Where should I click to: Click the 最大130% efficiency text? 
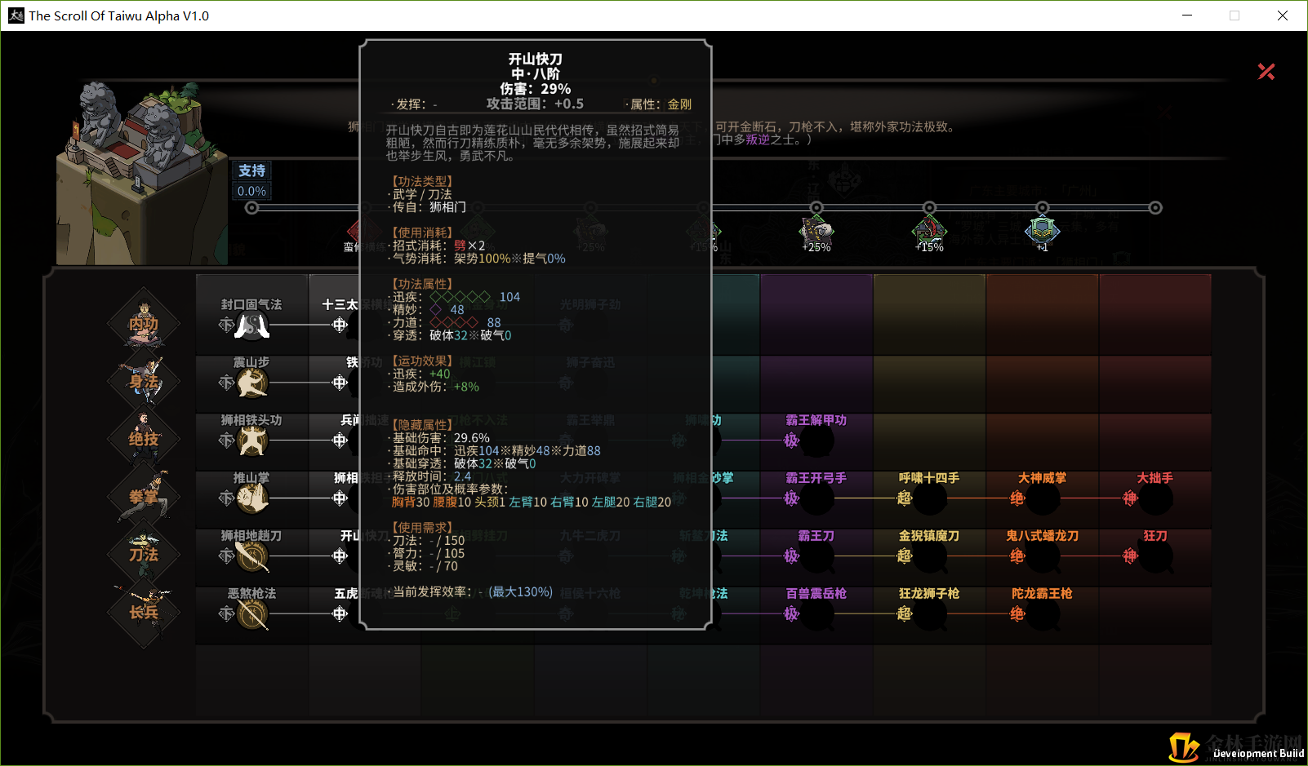[x=521, y=591]
